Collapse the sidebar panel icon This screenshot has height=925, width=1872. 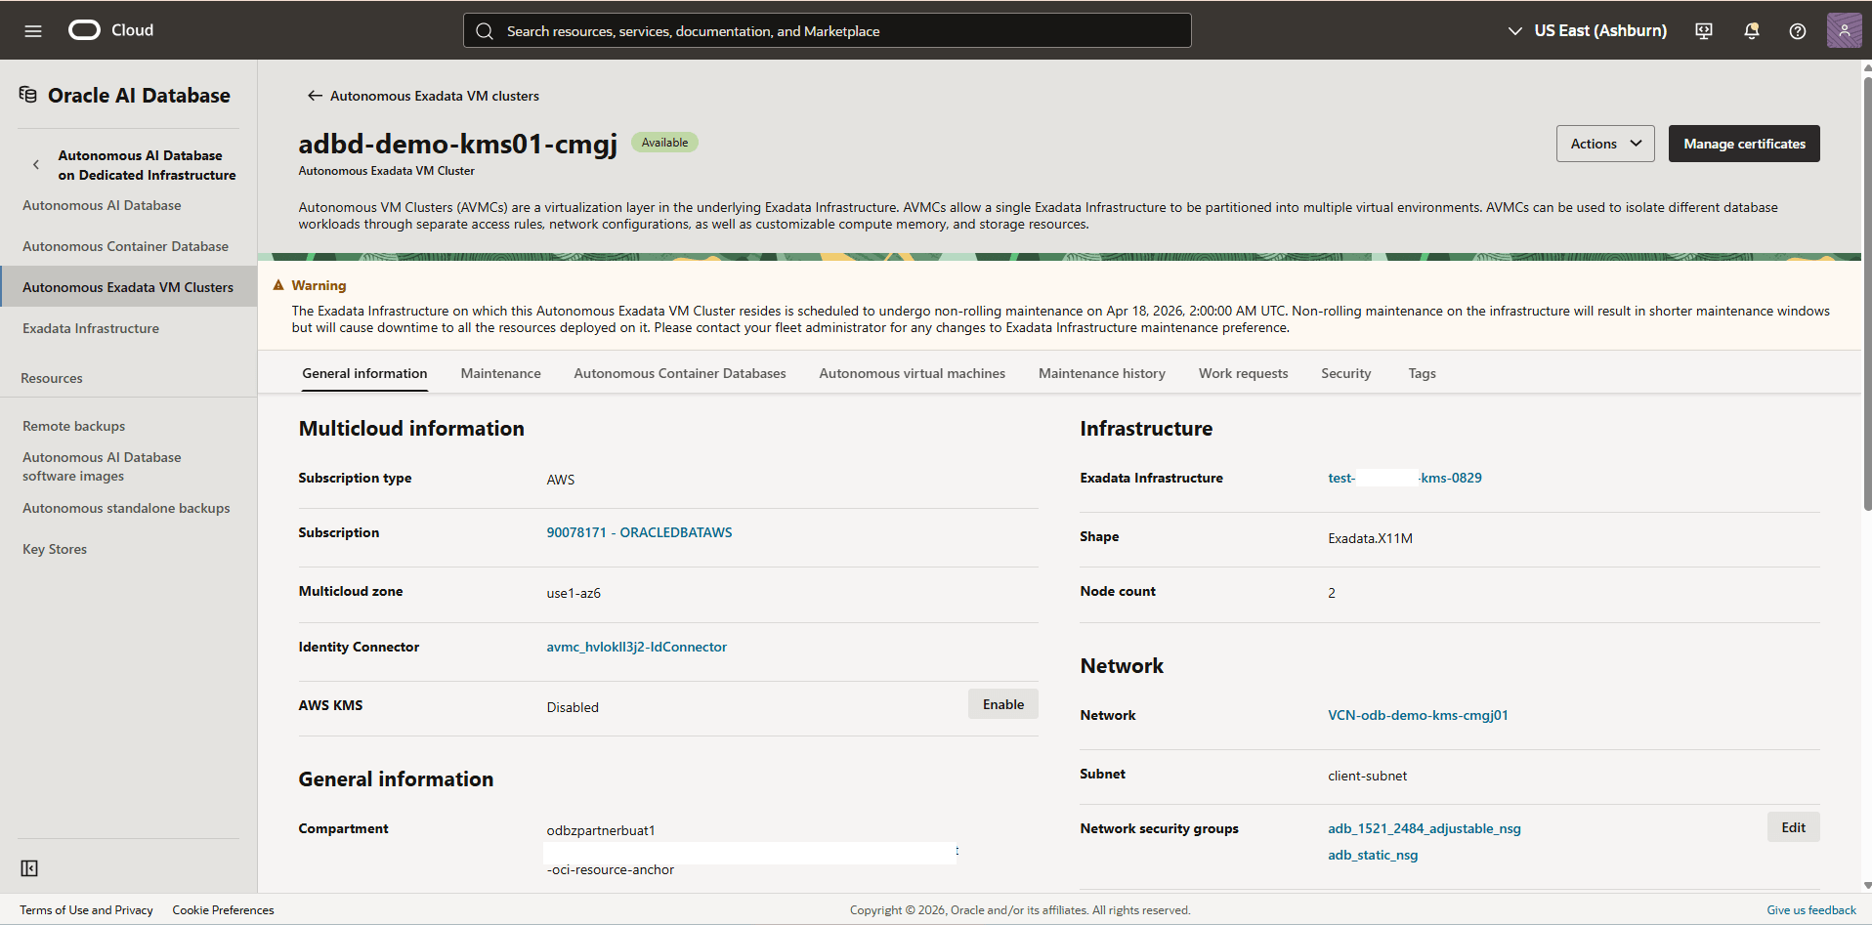(29, 868)
